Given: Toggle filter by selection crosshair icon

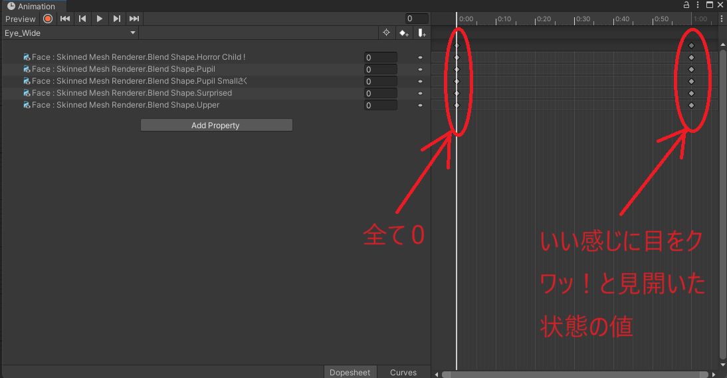Looking at the screenshot, I should (x=386, y=33).
